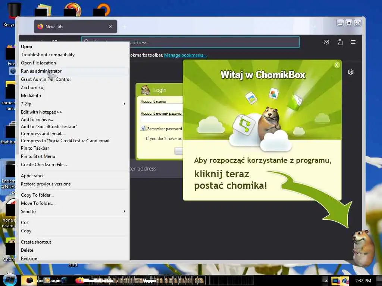382x286 pixels.
Task: Click the taskbar clock showing 2:32 PM
Action: tap(363, 281)
